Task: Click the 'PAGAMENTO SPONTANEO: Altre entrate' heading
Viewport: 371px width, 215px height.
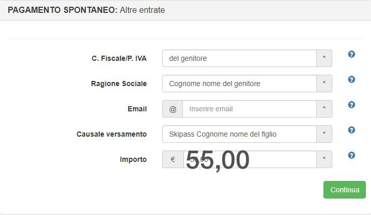Action: (x=86, y=10)
